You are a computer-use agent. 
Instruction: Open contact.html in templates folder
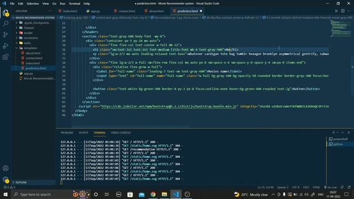34,58
